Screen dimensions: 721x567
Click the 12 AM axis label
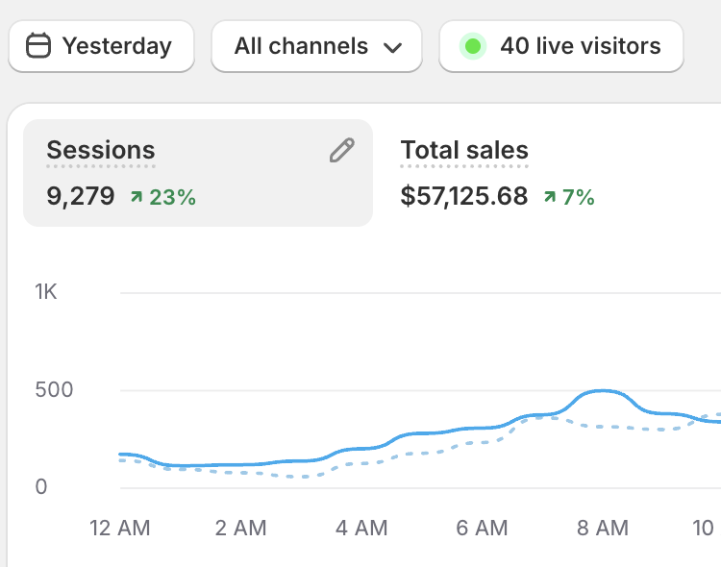click(x=119, y=528)
